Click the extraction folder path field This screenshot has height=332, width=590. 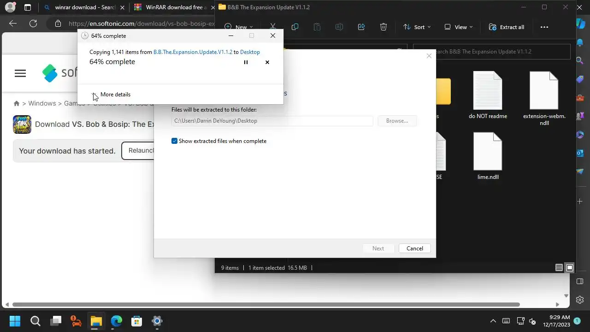(272, 121)
